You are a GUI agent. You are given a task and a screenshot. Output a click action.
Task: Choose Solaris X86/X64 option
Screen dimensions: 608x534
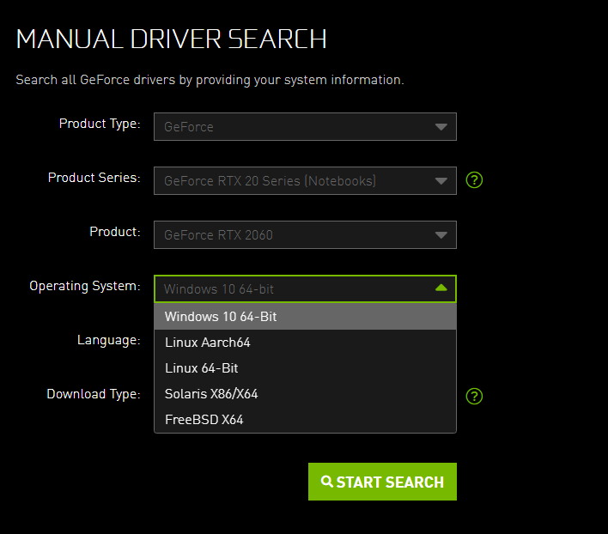[x=305, y=394]
